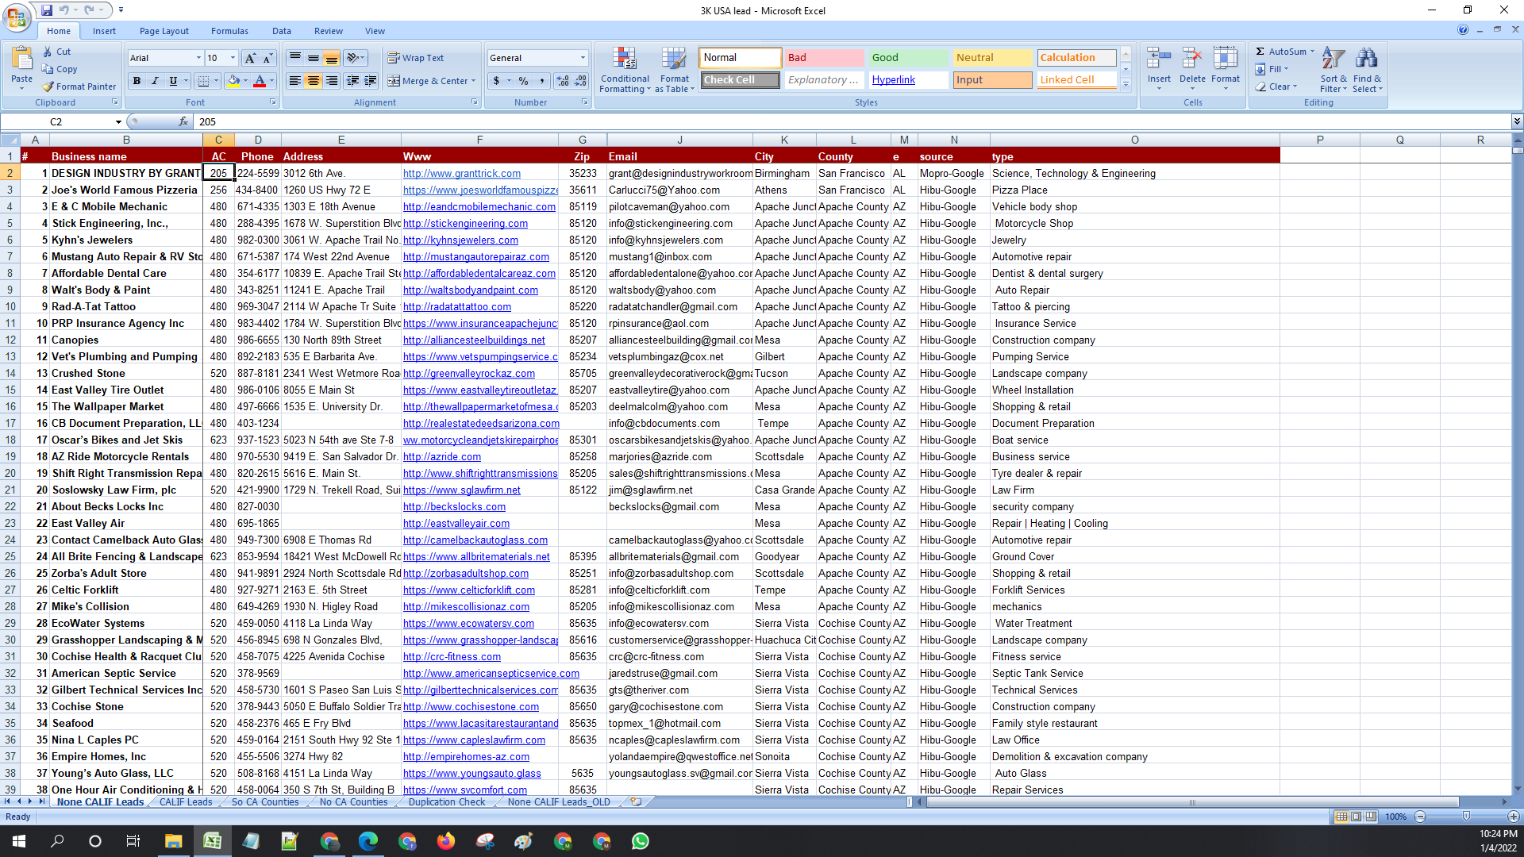Enable Wrap Text for the selected cell
Viewport: 1524px width, 857px height.
tap(415, 57)
